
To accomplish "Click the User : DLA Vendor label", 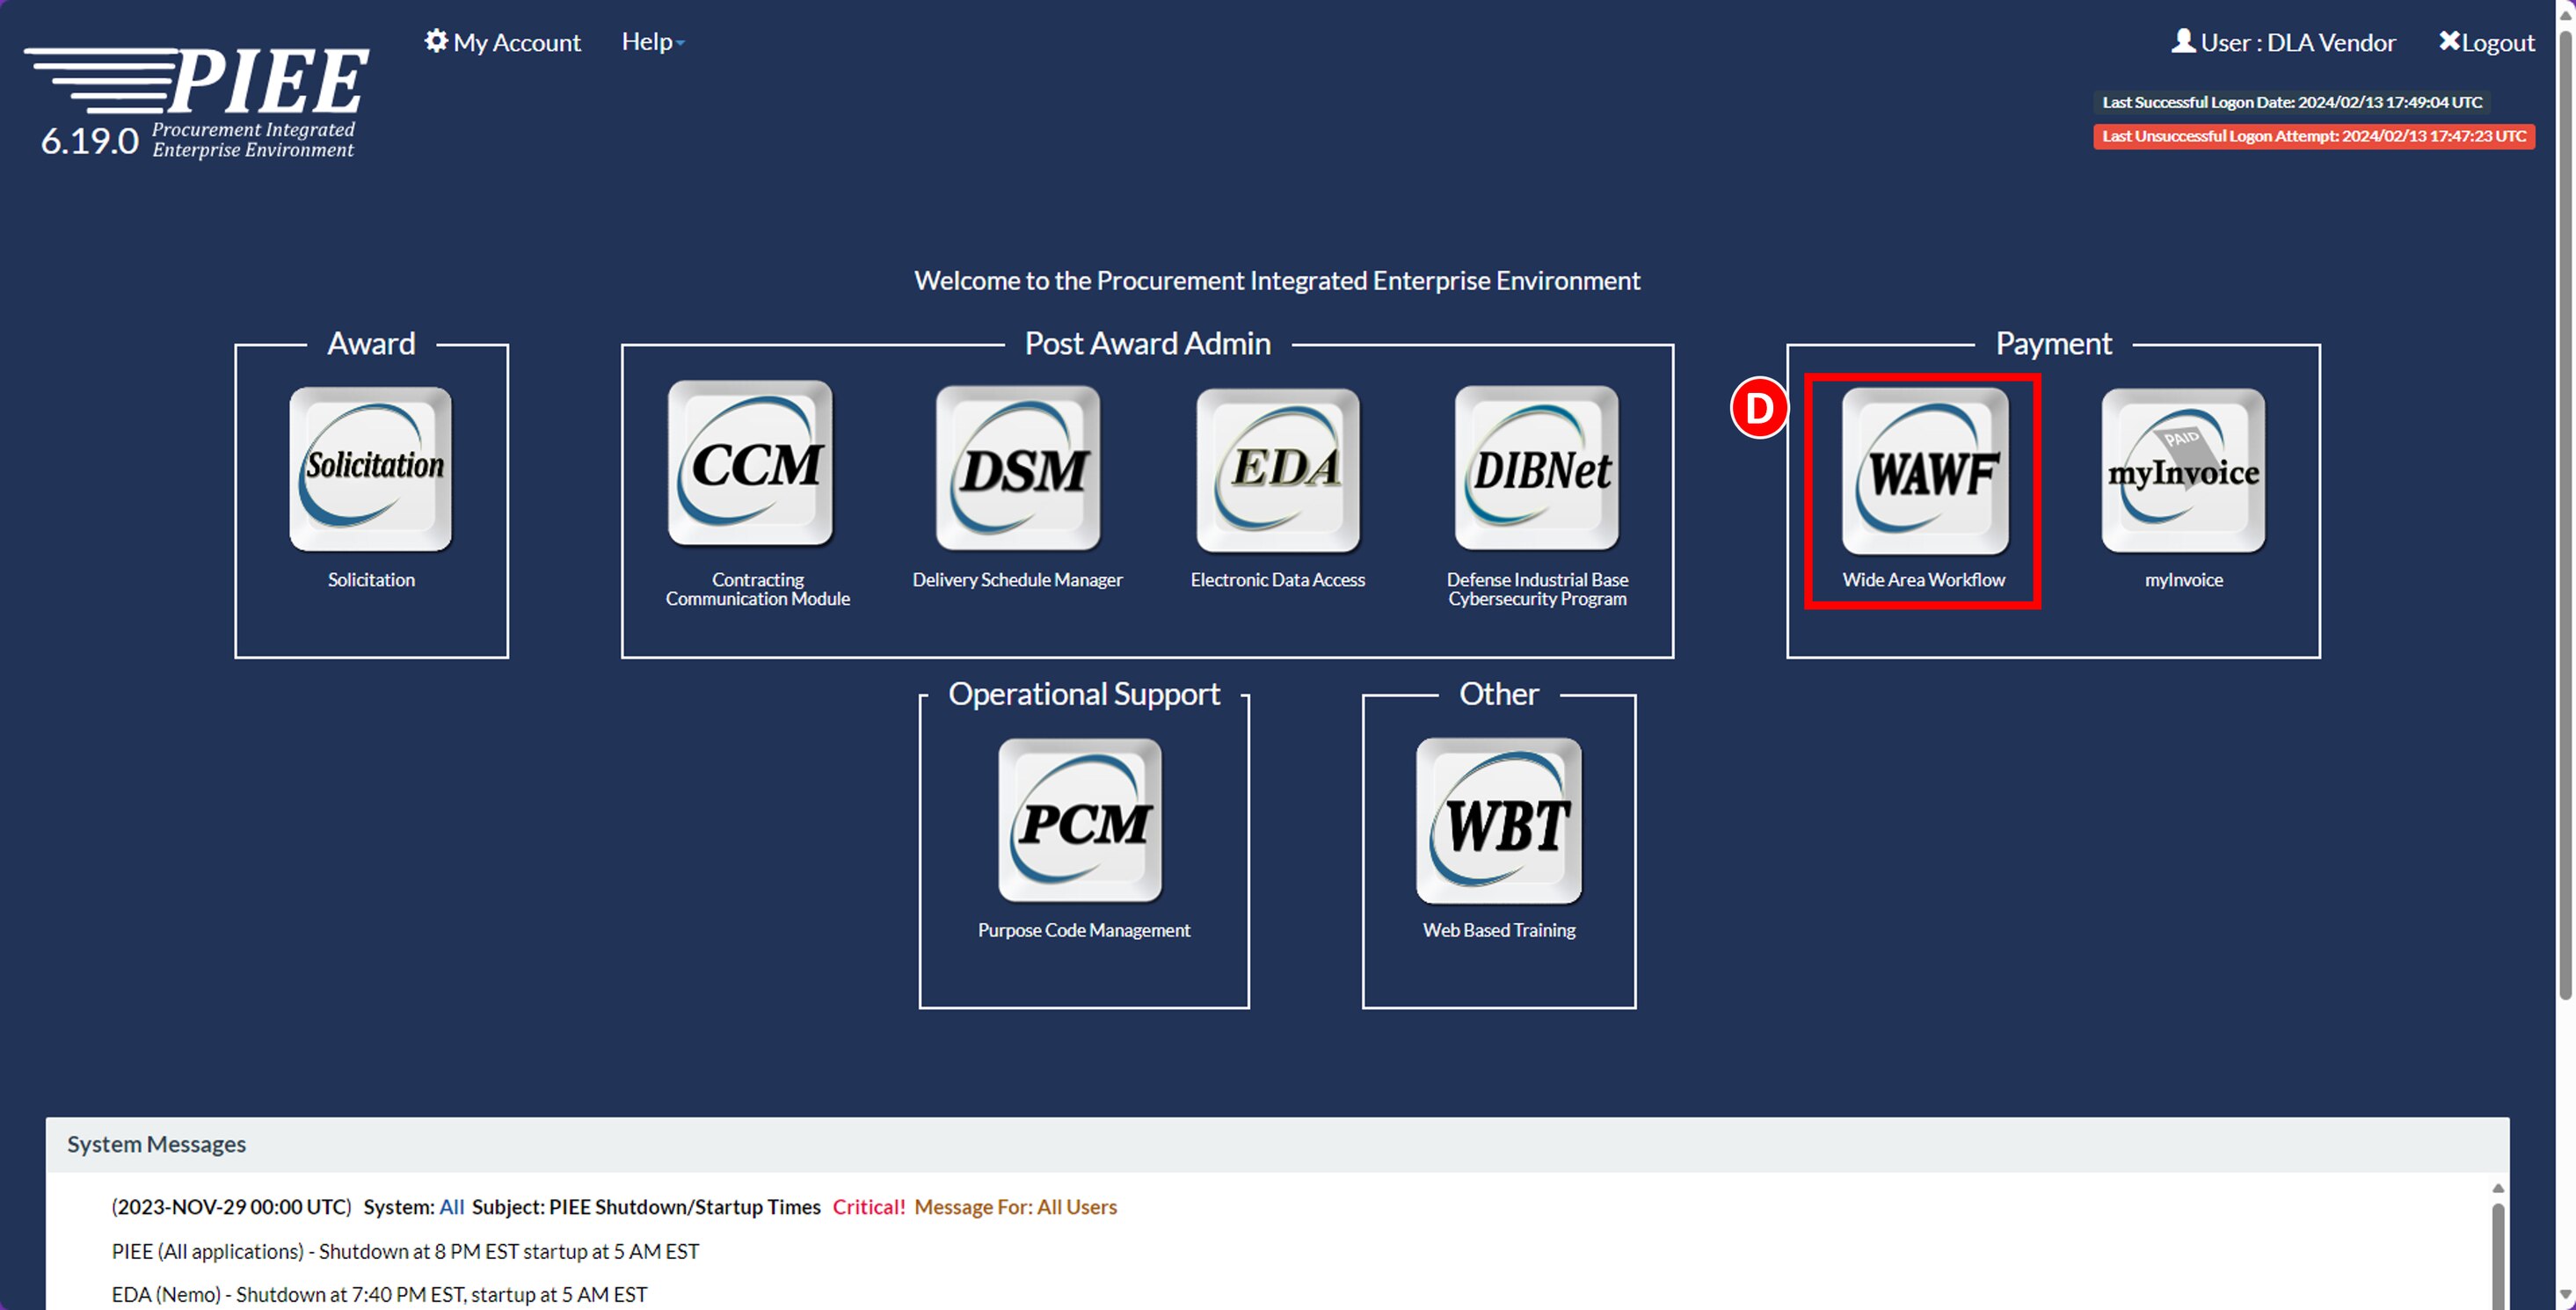I will point(2298,43).
